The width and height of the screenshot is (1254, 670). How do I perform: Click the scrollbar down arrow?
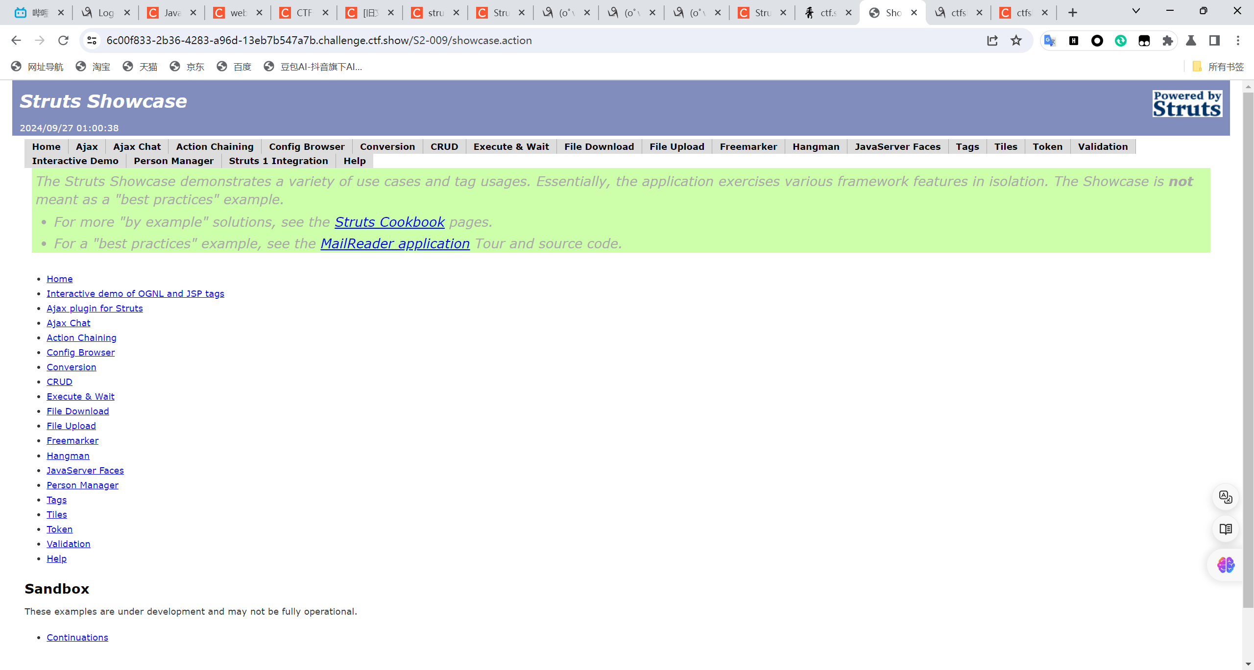coord(1248,664)
